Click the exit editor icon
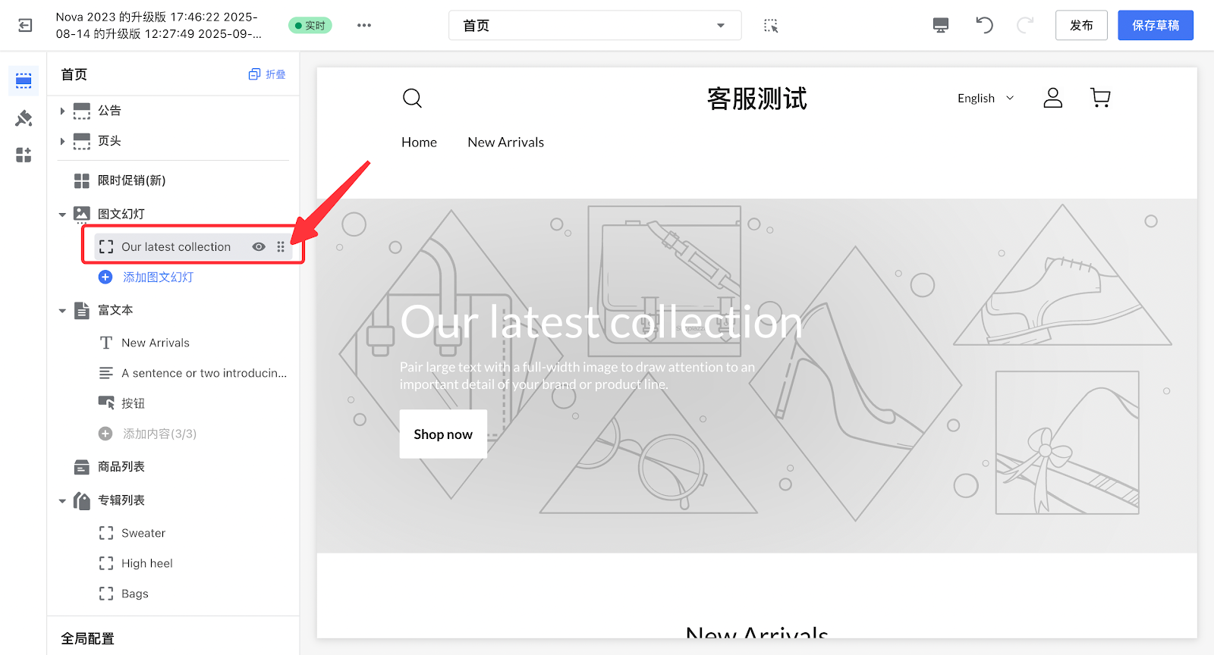This screenshot has height=655, width=1214. click(x=25, y=26)
